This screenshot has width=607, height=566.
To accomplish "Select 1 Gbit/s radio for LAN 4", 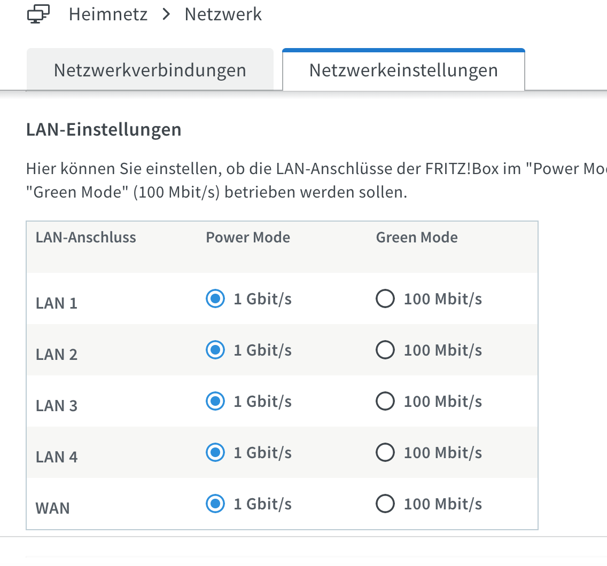I will point(215,453).
